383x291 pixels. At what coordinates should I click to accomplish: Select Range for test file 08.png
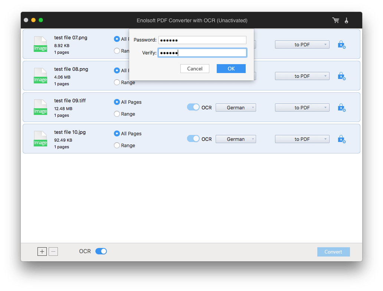point(117,82)
